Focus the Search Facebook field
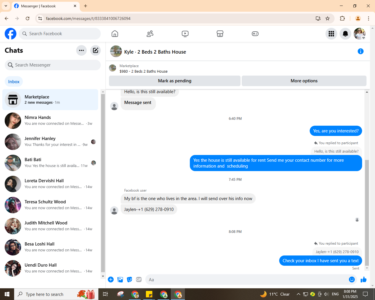375x300 pixels. tap(60, 34)
